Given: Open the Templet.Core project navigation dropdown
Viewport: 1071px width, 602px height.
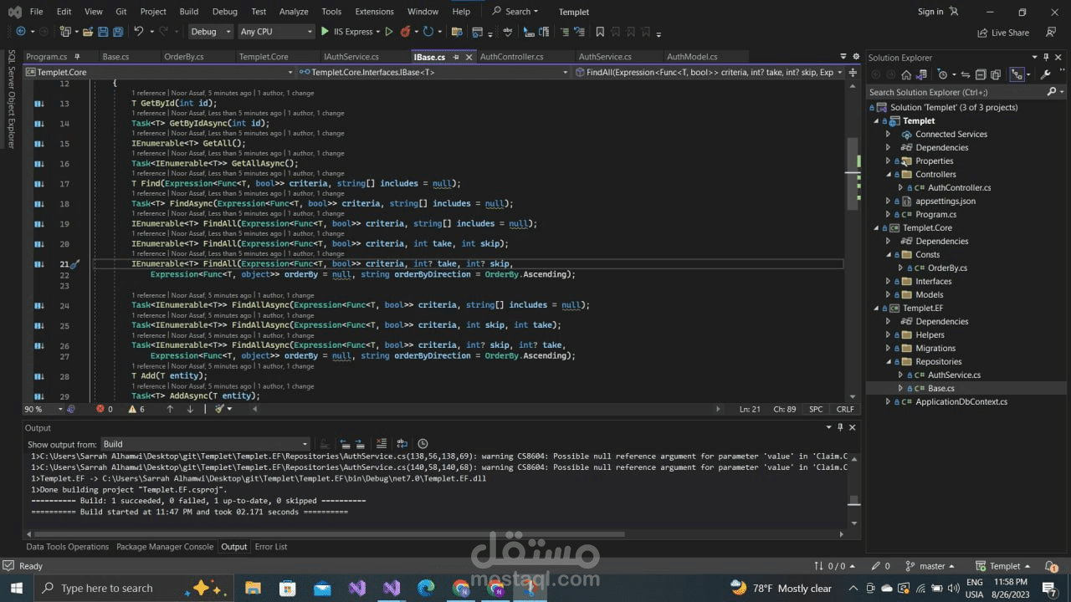Looking at the screenshot, I should click(x=161, y=72).
